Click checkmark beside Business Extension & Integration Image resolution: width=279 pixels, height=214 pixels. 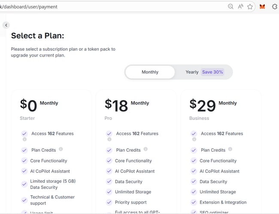[193, 202]
